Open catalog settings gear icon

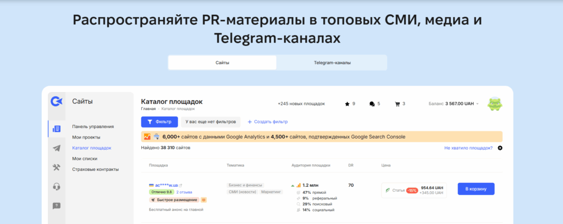tap(500, 148)
